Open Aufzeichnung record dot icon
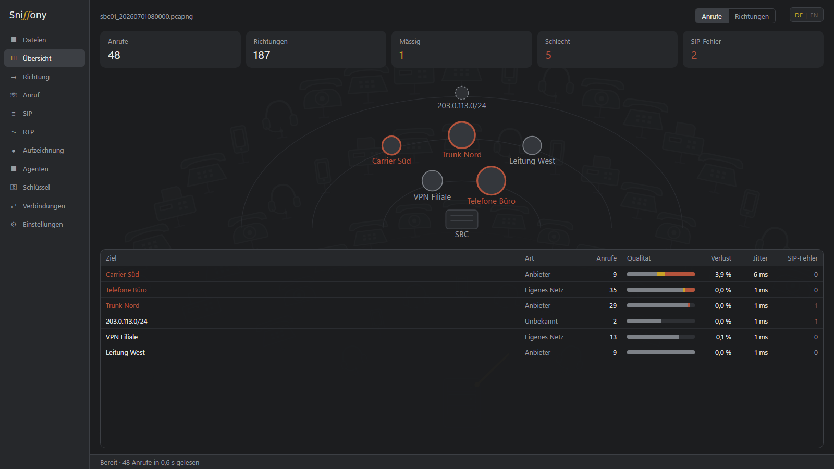 pos(14,151)
